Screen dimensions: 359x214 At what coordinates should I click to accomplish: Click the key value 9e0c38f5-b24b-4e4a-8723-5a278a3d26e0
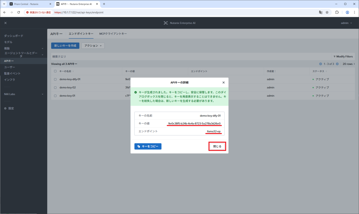click(194, 123)
